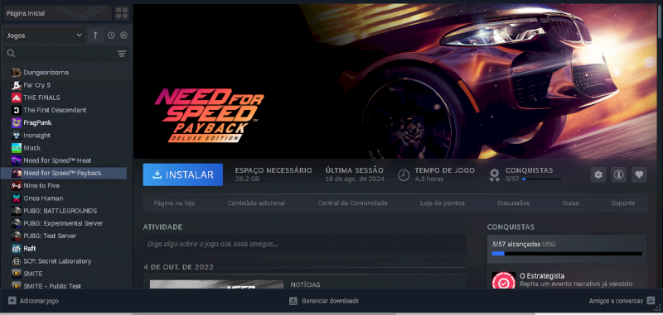
Task: Click Muck game icon
Action: (x=17, y=148)
